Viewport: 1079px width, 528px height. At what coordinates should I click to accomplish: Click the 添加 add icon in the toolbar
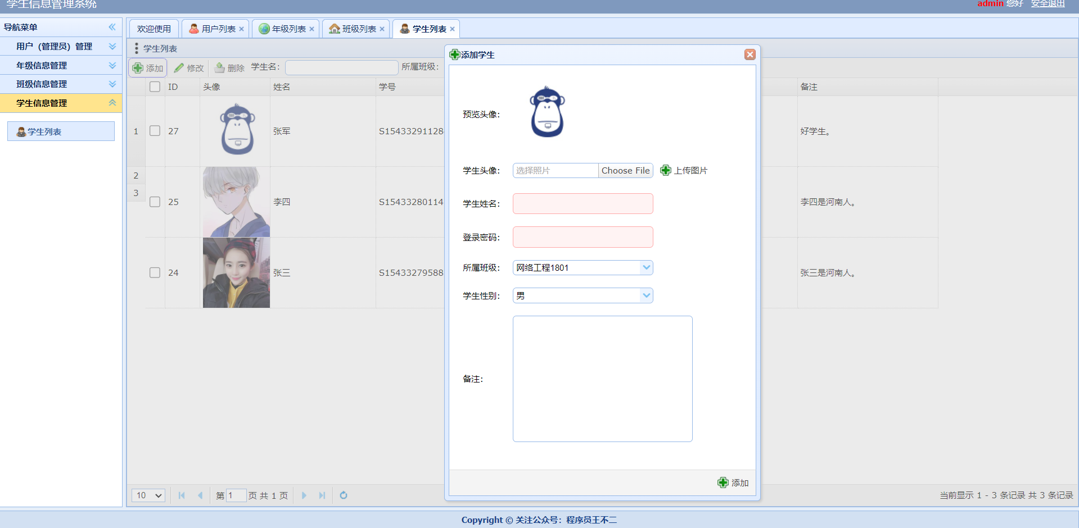point(139,67)
